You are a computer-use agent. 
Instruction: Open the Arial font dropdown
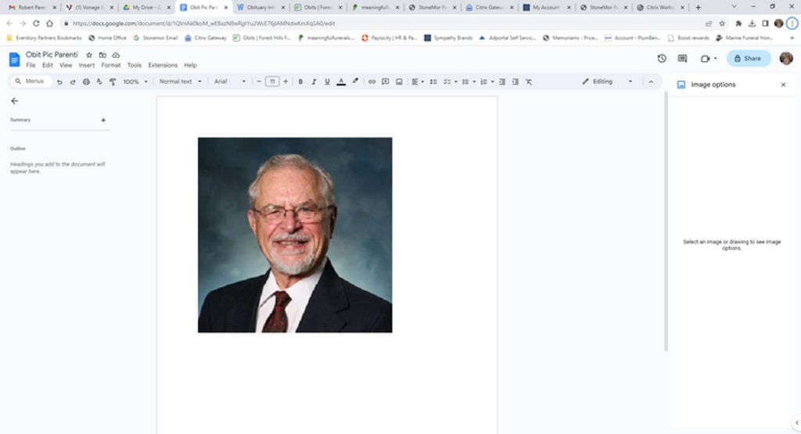230,81
